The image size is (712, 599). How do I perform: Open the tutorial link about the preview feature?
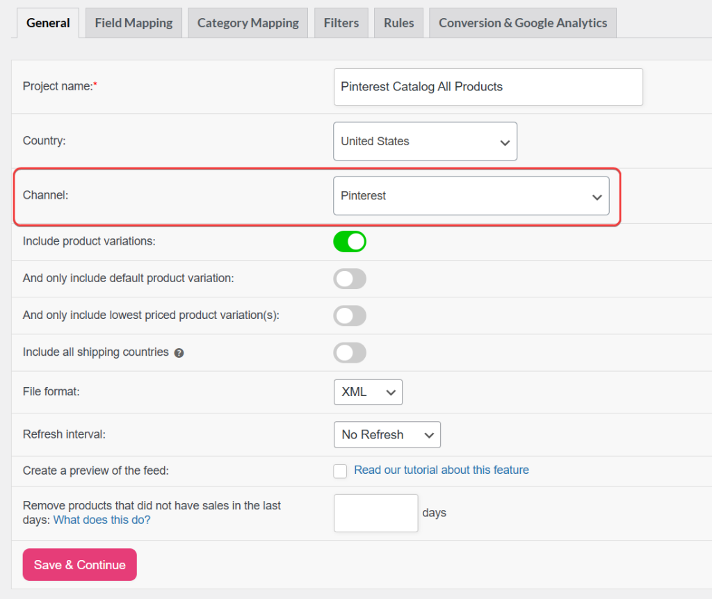pos(441,470)
